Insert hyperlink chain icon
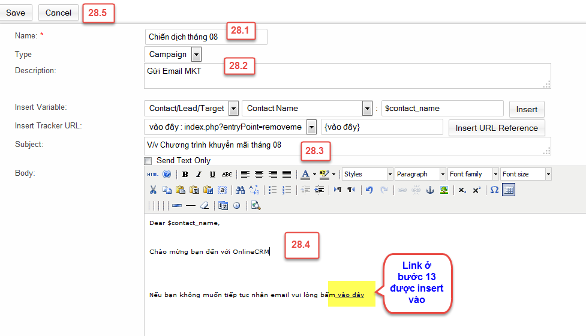Screen dimensions: 586x336 (402, 190)
